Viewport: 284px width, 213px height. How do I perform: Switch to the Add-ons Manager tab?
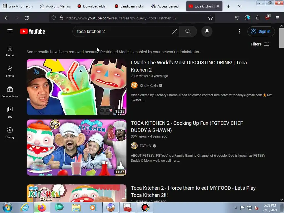point(55,6)
